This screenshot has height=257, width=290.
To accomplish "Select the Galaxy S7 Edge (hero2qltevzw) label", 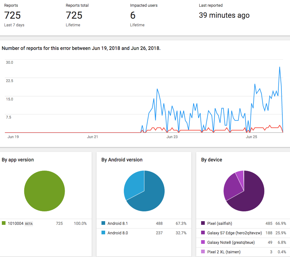I will point(235,233).
